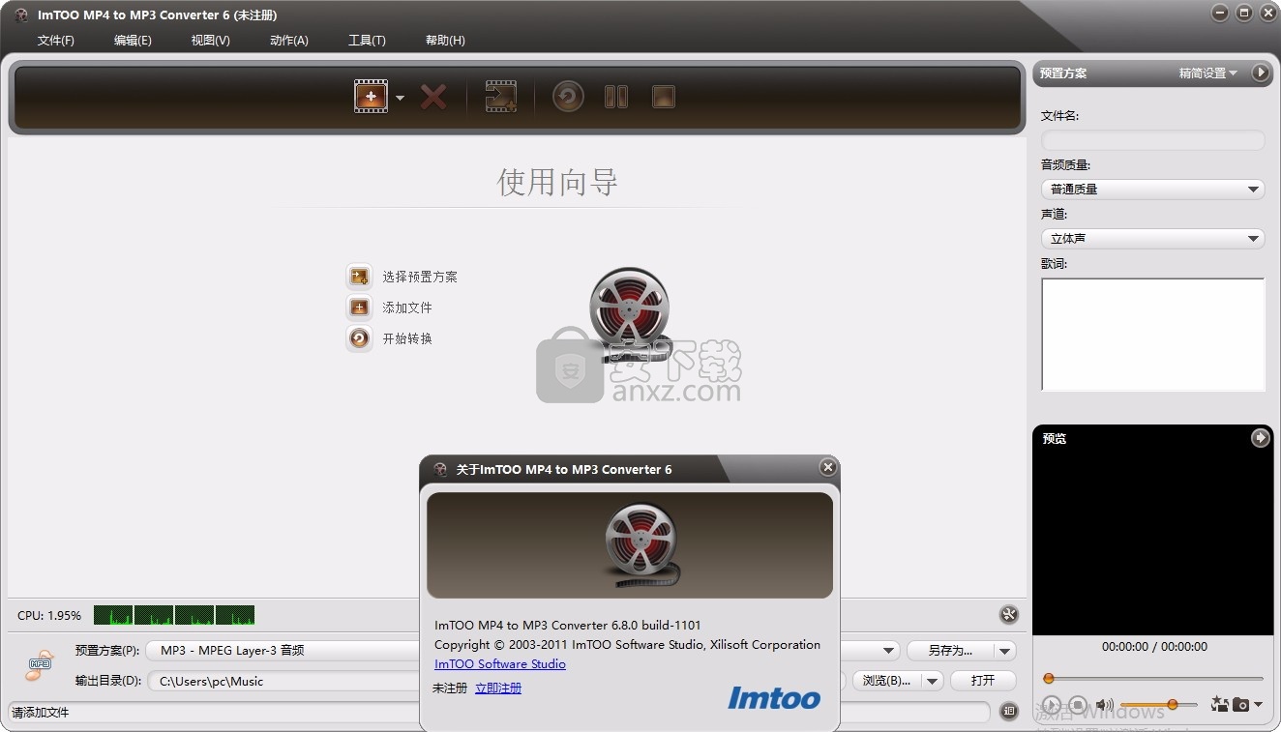Expand the 声道 stereo channel dropdown

point(1152,239)
